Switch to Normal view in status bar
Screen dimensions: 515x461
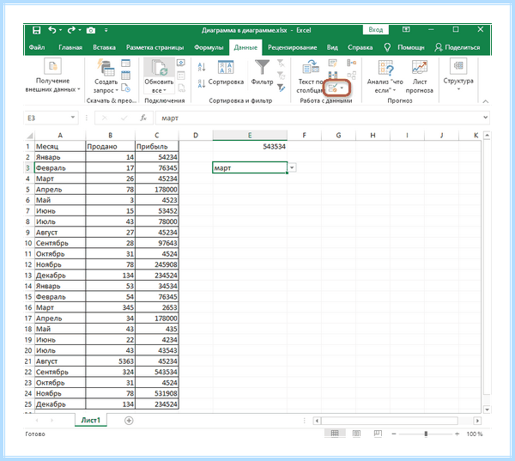(x=335, y=434)
